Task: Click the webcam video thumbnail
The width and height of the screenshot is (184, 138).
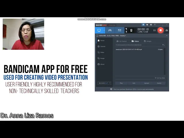Action: pyautogui.click(x=24, y=34)
